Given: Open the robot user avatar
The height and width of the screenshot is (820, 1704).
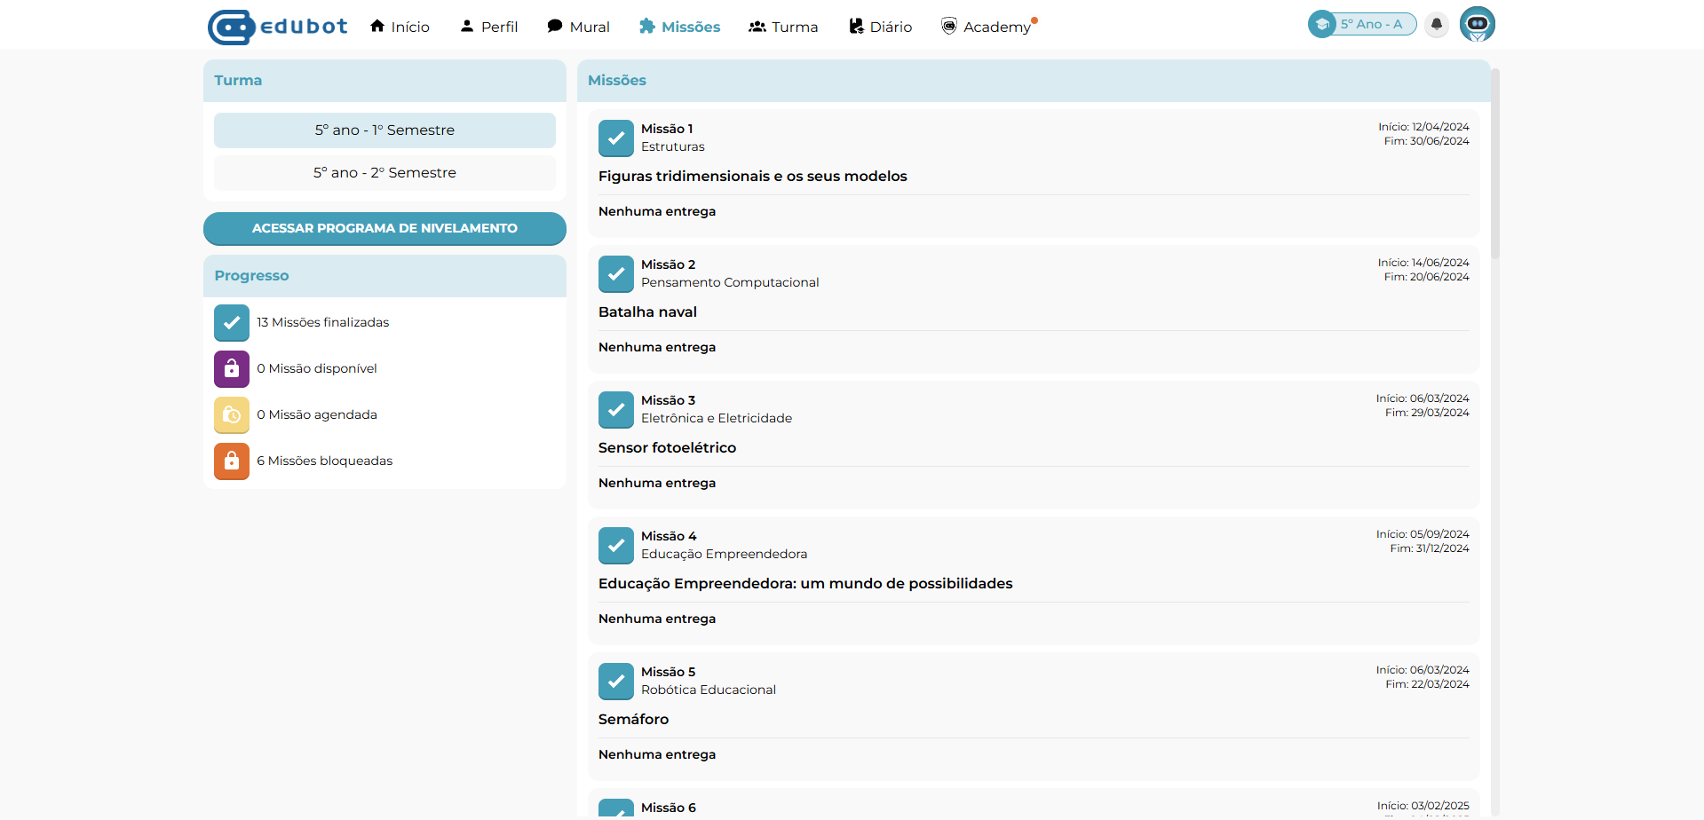Looking at the screenshot, I should (x=1477, y=25).
